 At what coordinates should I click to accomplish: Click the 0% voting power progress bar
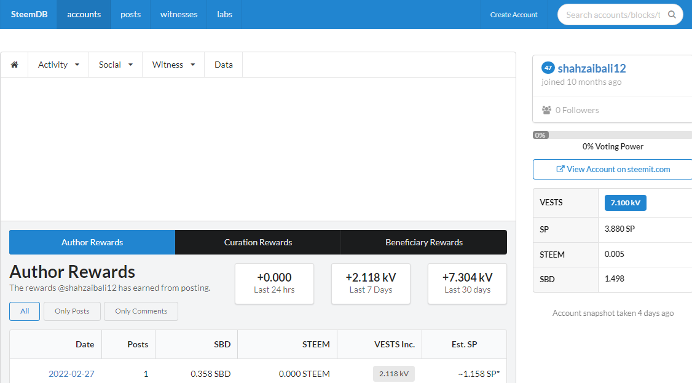pyautogui.click(x=613, y=135)
